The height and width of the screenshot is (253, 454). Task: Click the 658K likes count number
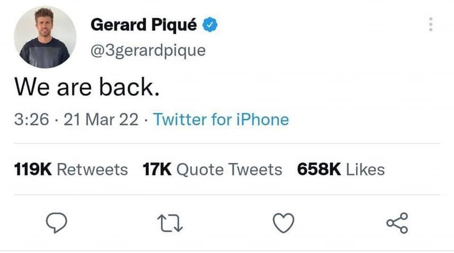coord(319,169)
